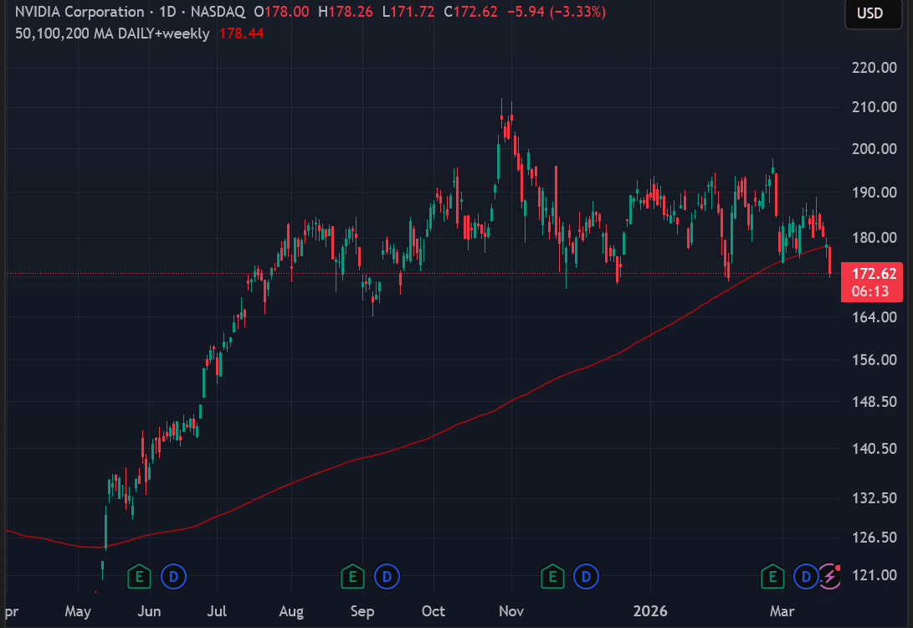This screenshot has width=913, height=628.
Task: Open the USD currency selector
Action: point(869,13)
